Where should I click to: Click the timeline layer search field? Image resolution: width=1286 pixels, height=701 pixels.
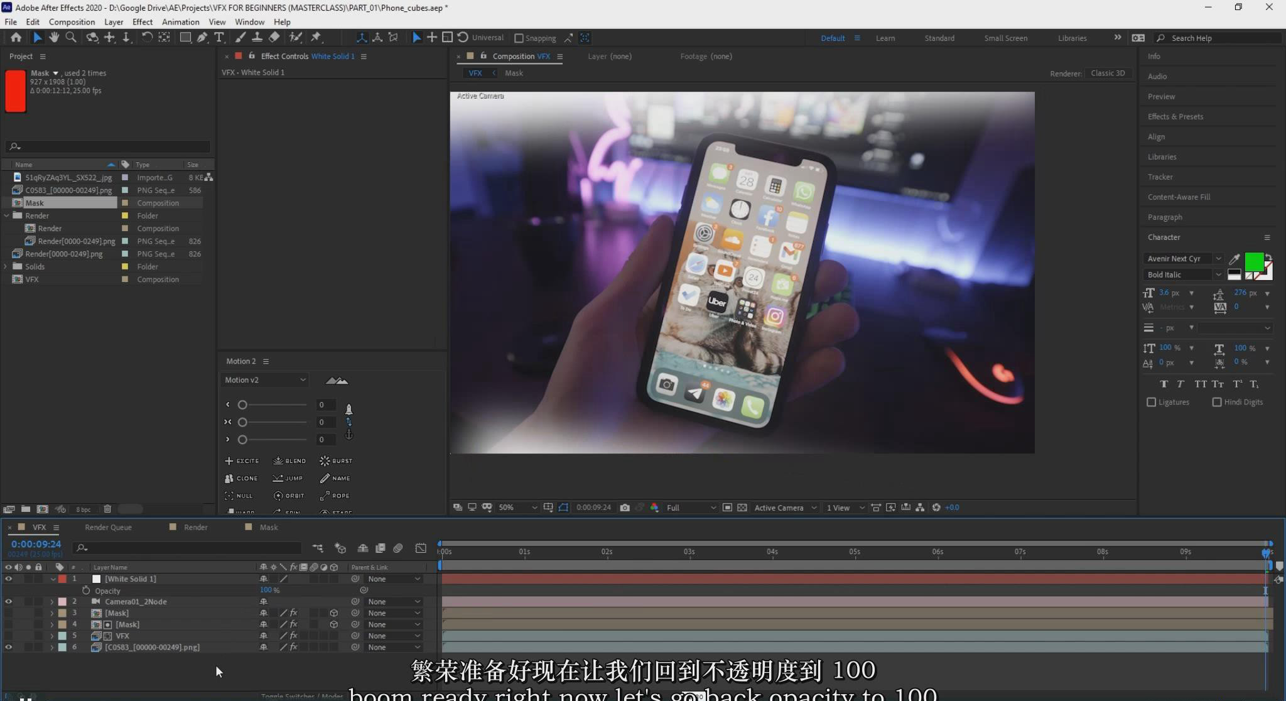[186, 548]
